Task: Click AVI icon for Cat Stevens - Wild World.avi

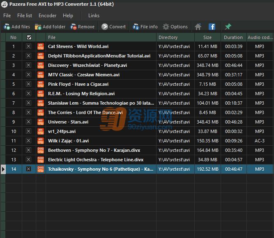Action: (x=41, y=46)
